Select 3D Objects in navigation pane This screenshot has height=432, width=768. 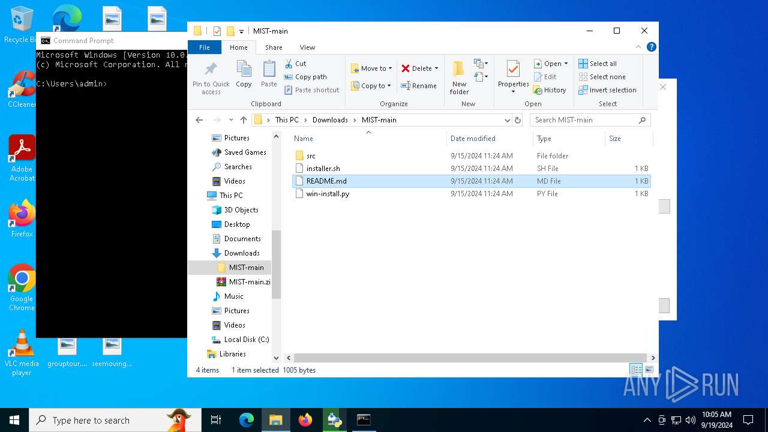tap(241, 210)
